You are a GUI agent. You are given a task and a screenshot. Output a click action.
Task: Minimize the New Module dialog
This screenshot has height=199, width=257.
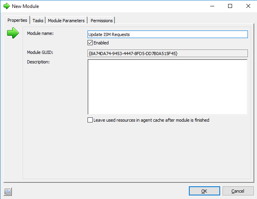pyautogui.click(x=212, y=6)
